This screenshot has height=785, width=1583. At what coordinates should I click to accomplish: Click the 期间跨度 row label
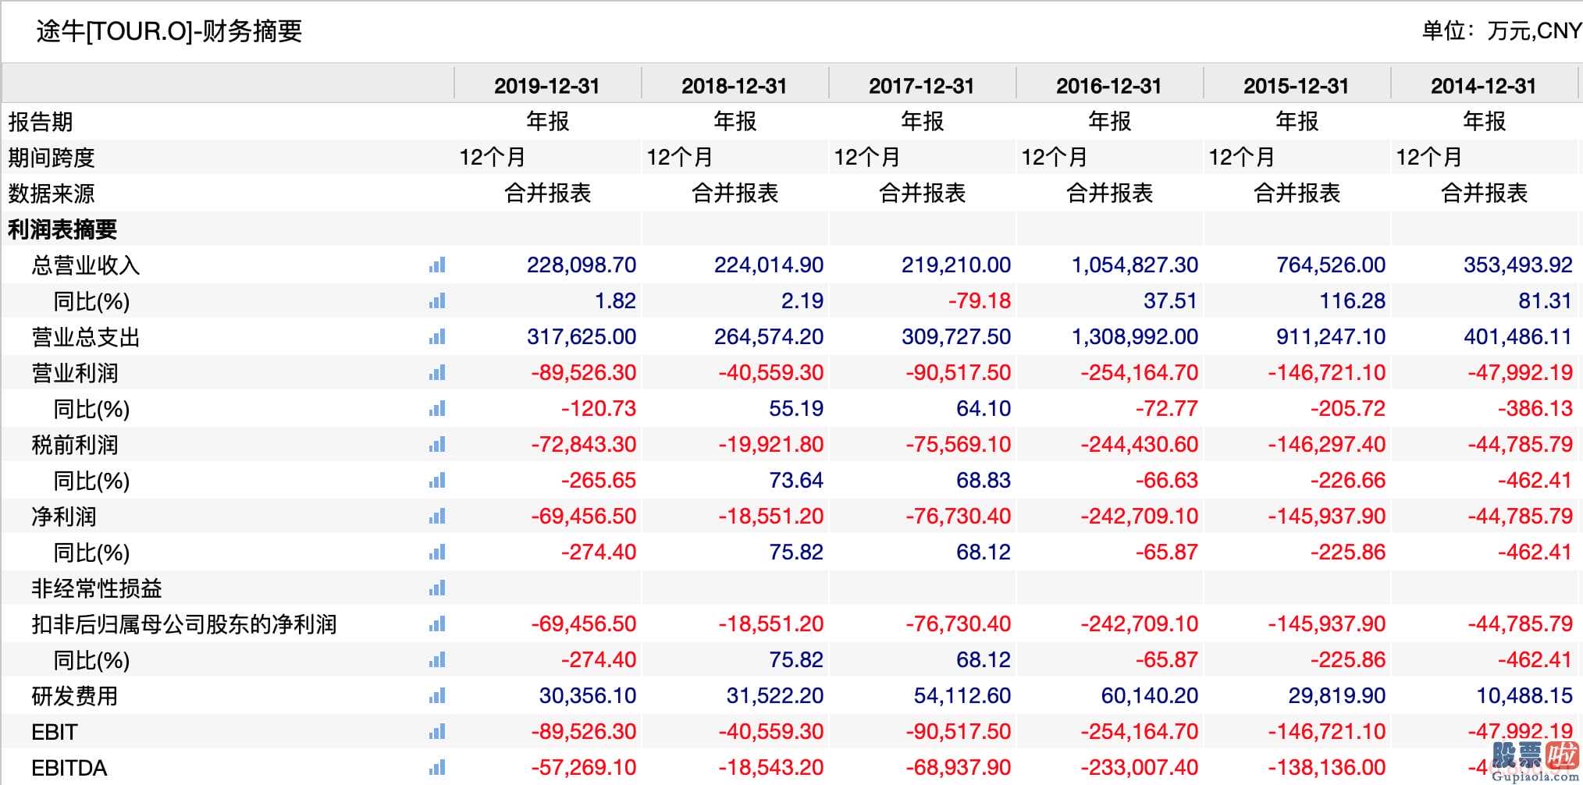tap(52, 158)
